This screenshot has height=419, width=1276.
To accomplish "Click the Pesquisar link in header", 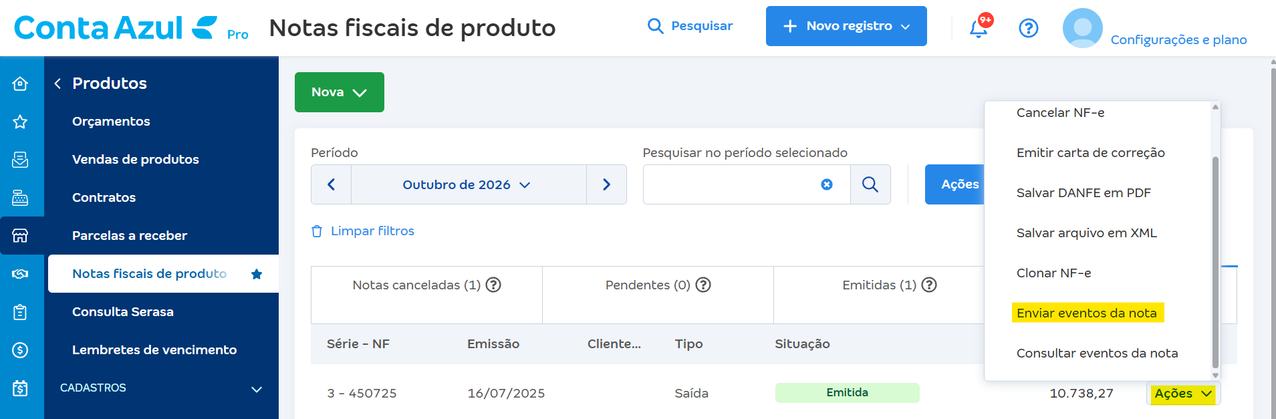I will pyautogui.click(x=702, y=26).
